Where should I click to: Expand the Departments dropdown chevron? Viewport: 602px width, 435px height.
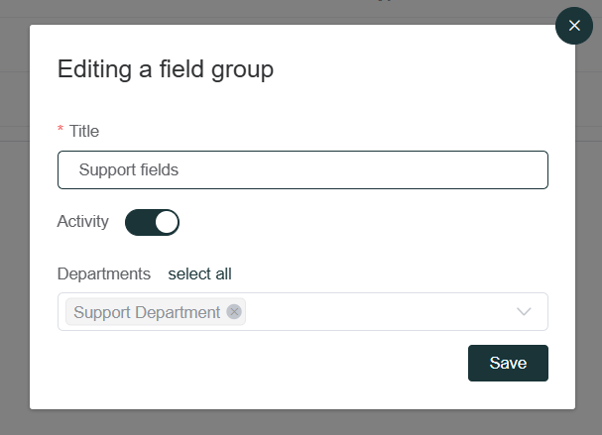524,311
